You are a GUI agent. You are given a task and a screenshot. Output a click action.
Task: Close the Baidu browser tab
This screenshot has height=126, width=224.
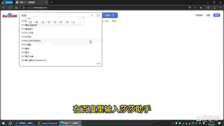46,3
